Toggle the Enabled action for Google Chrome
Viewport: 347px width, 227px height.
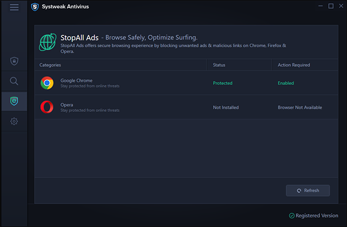tap(286, 83)
